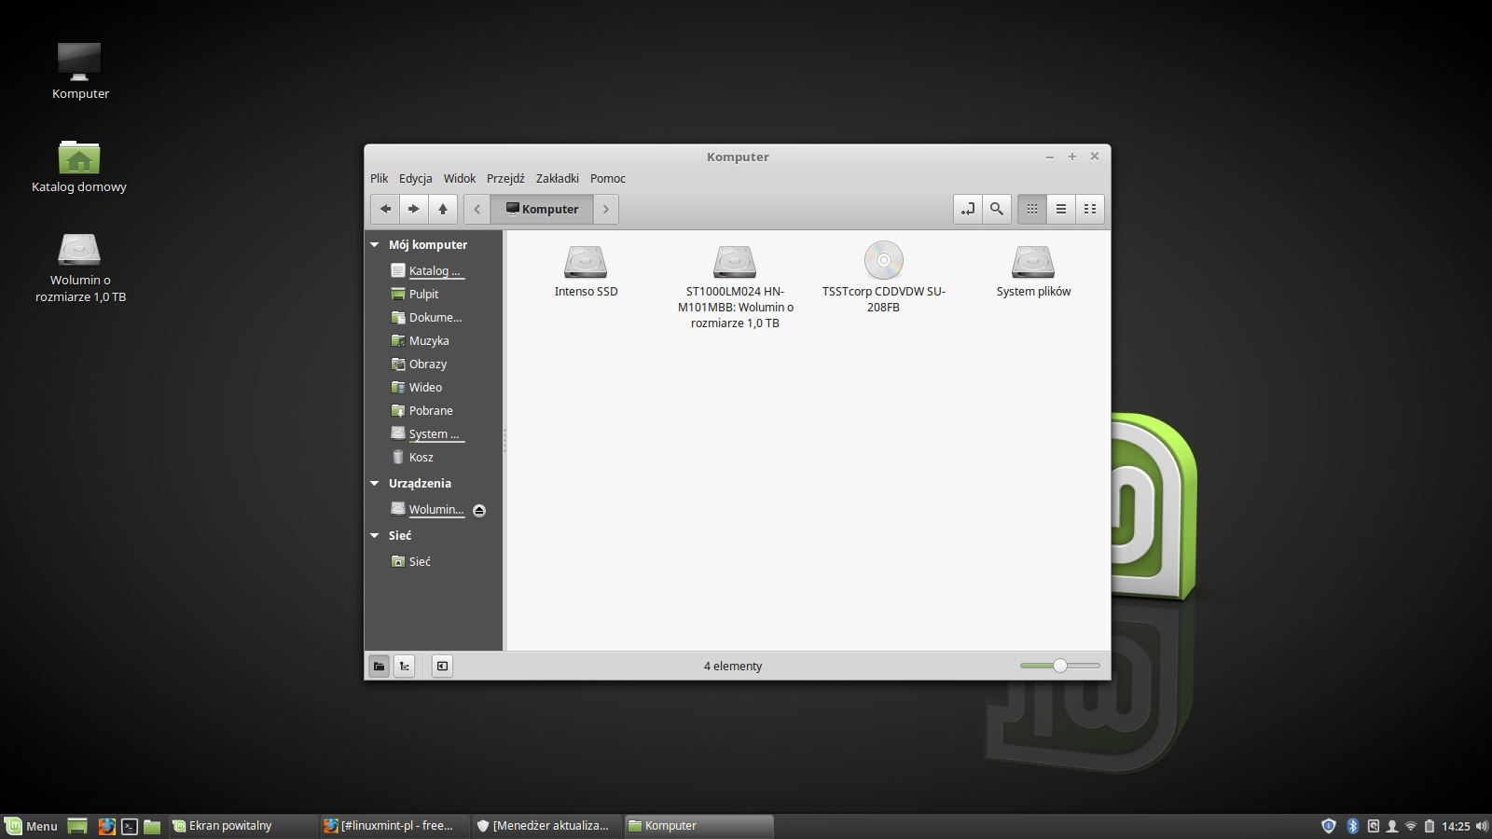
Task: Collapse the Sieć sidebar section
Action: pos(375,536)
